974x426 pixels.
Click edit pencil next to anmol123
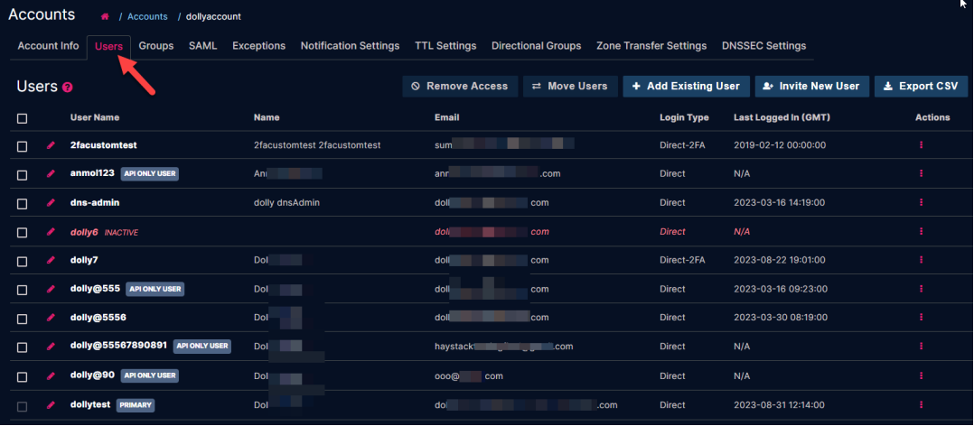click(x=51, y=173)
